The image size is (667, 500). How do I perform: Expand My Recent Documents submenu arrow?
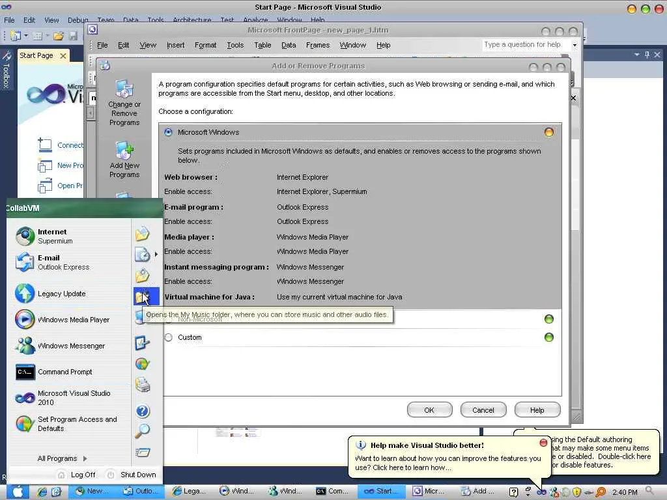(156, 255)
